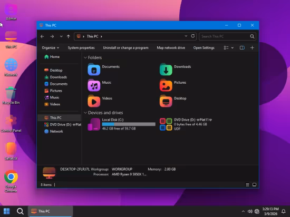Click the network globe tray icon
The image size is (290, 217).
tap(257, 211)
